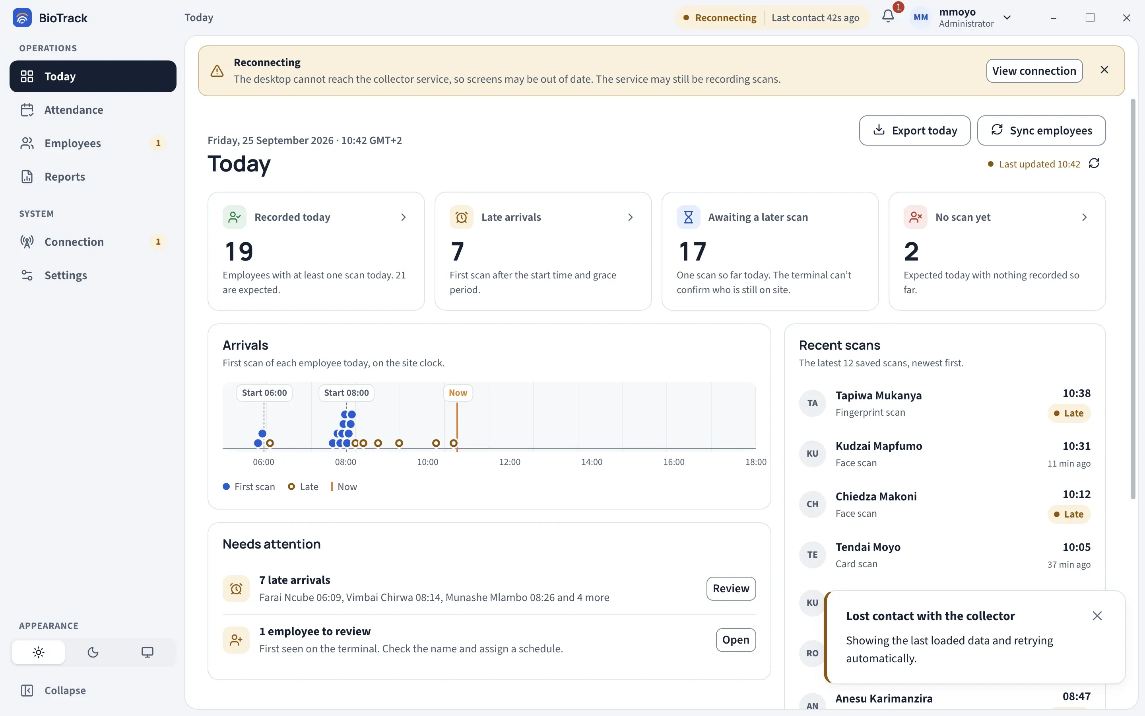Click the Recorded today card icon

tap(234, 217)
